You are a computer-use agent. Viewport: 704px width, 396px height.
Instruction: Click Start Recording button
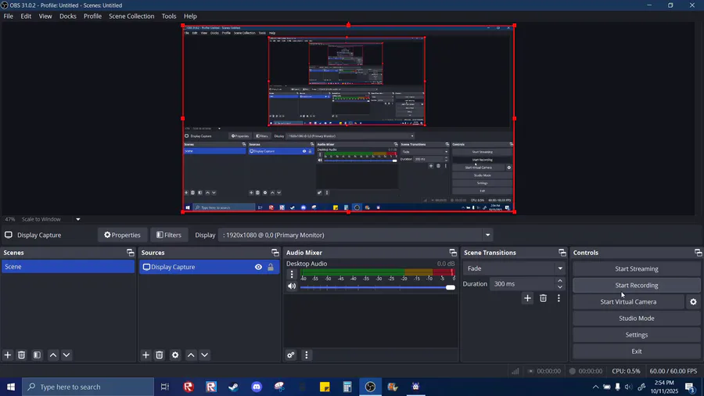click(x=636, y=285)
